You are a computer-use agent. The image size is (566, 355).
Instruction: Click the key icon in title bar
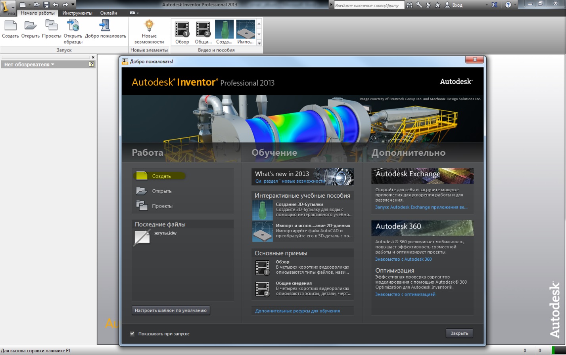click(x=419, y=5)
